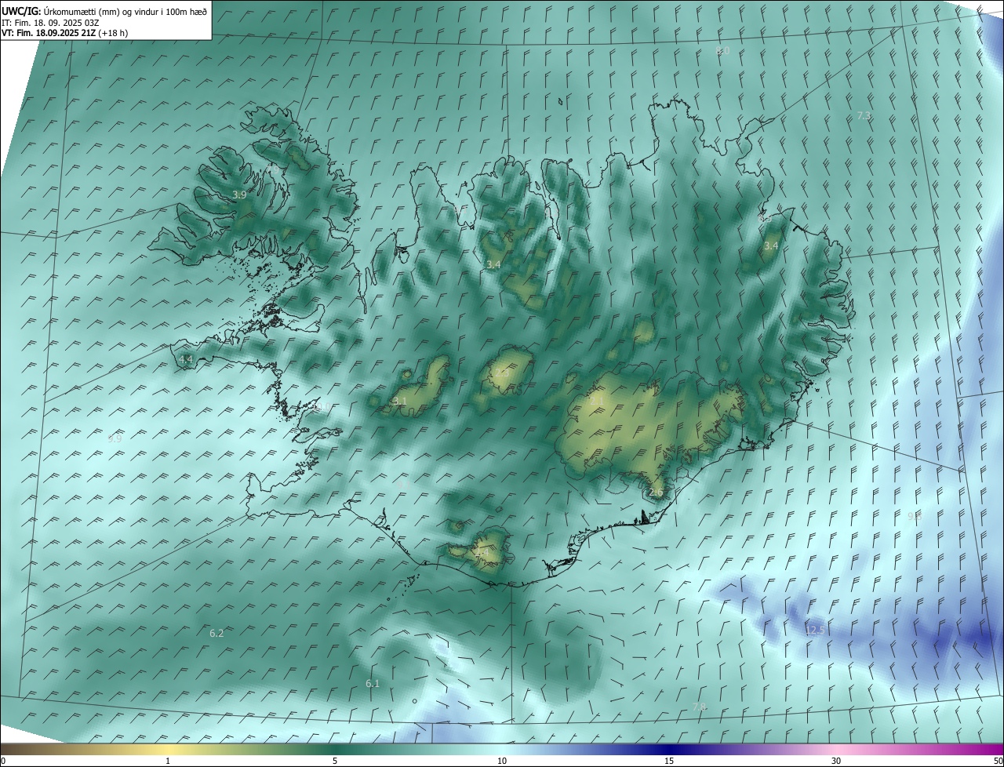Click the 4.4 value on the map
This screenshot has height=767, width=1004.
186,359
